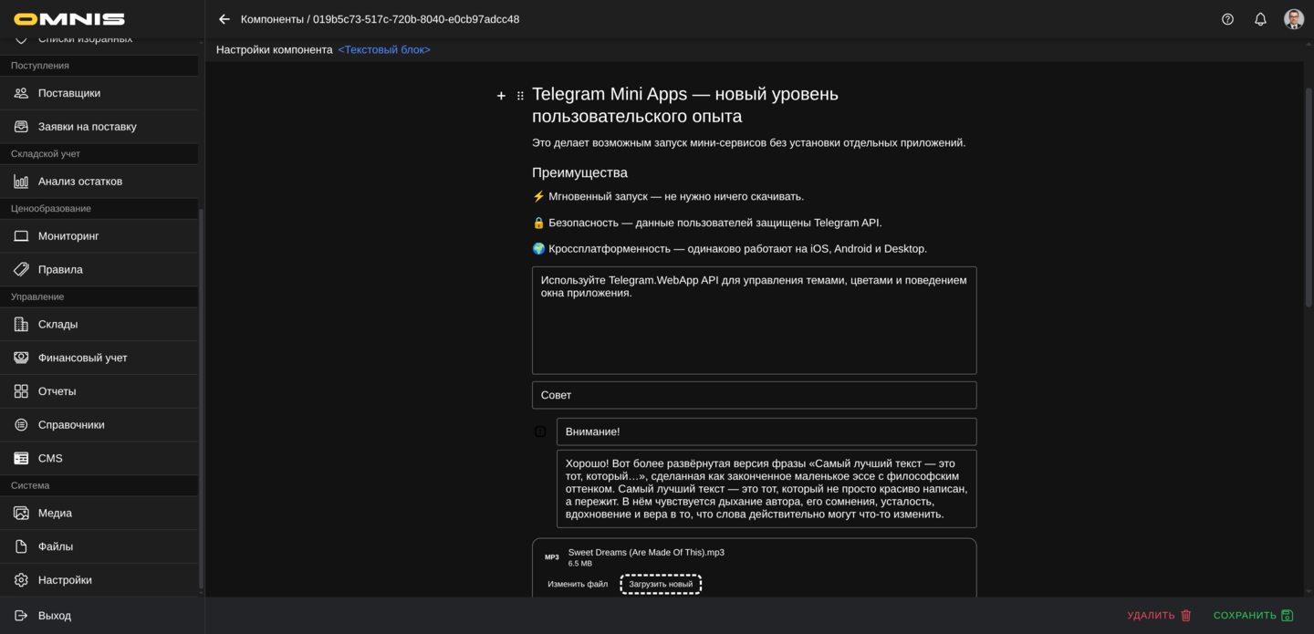The width and height of the screenshot is (1314, 634).
Task: Open the Медиа library icon
Action: pyautogui.click(x=21, y=513)
